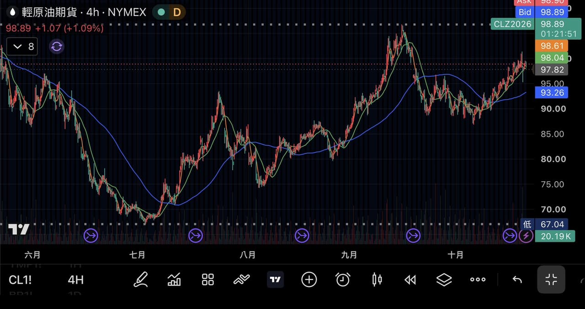
Task: Change the 4H interval selector
Action: click(x=75, y=280)
